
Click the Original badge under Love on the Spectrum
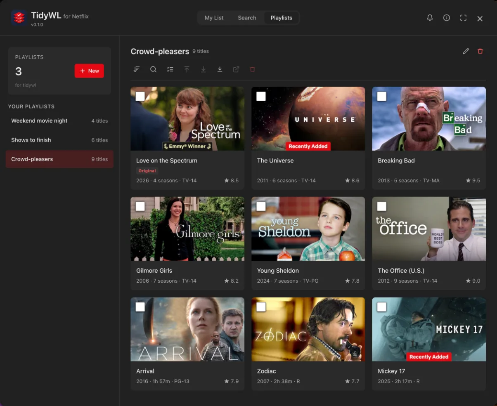(147, 171)
